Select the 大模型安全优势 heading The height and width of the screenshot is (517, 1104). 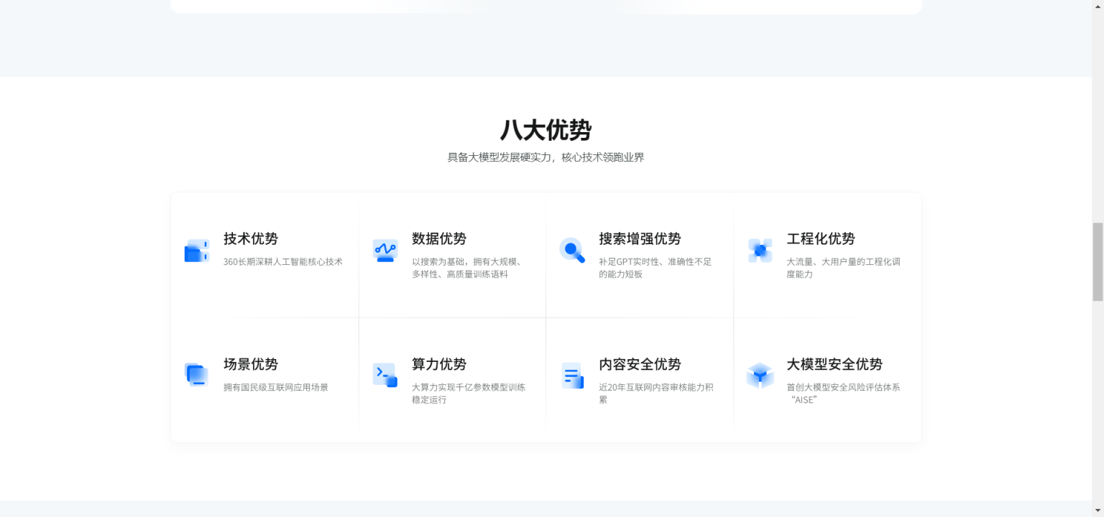coord(834,365)
